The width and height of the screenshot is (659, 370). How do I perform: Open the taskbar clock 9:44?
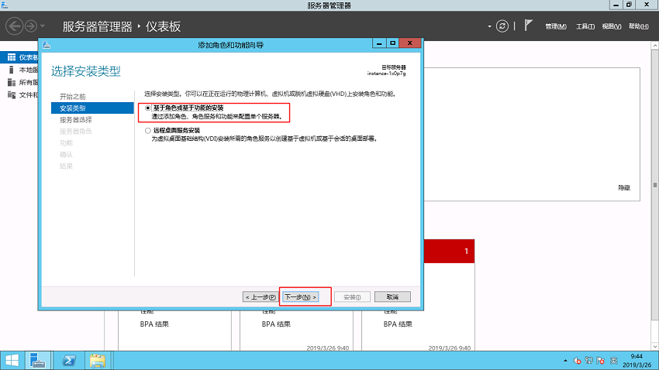pyautogui.click(x=637, y=361)
